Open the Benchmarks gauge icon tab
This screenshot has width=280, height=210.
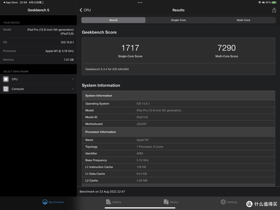point(45,202)
